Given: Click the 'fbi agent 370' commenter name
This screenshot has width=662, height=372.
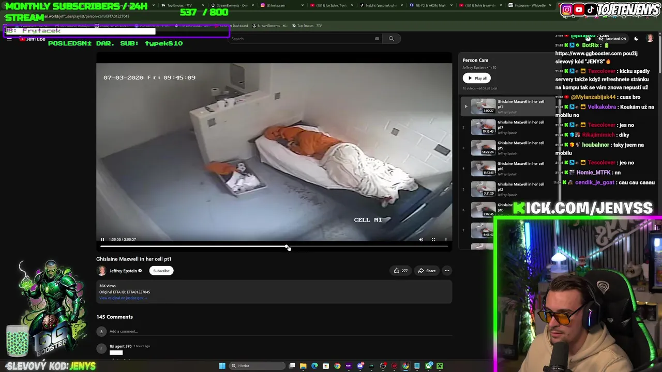Looking at the screenshot, I should tap(121, 346).
